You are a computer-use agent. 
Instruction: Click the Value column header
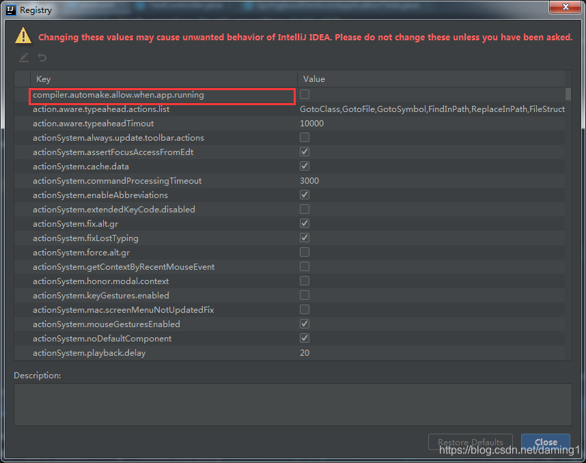(x=431, y=79)
